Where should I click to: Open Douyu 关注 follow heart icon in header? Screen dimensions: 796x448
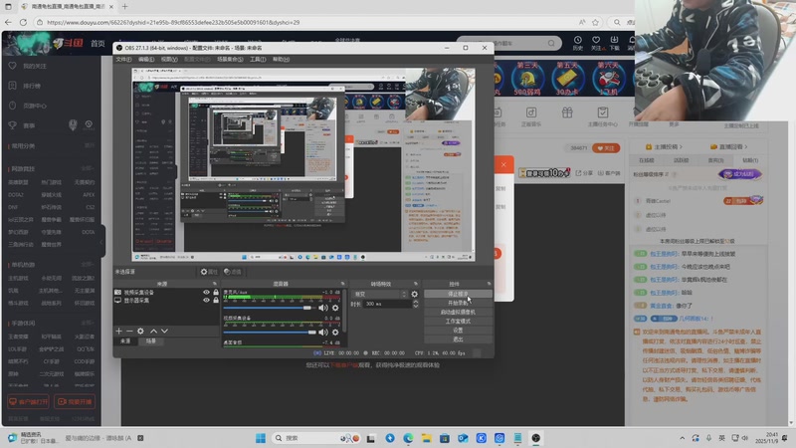point(596,43)
